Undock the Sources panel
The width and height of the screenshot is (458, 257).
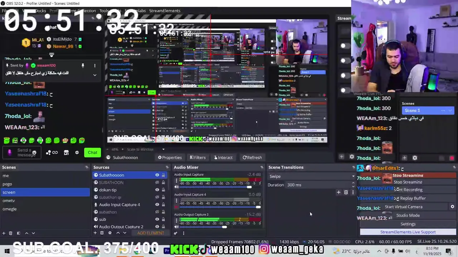(x=167, y=167)
